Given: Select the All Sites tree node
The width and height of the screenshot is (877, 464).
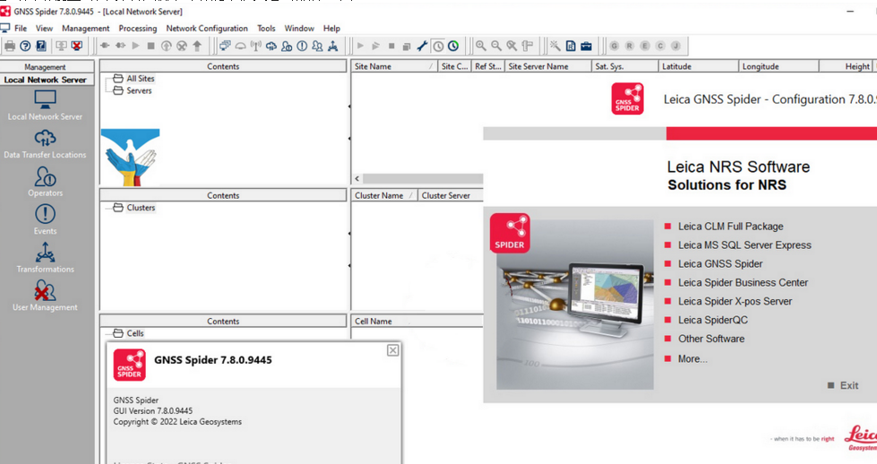Looking at the screenshot, I should (141, 78).
